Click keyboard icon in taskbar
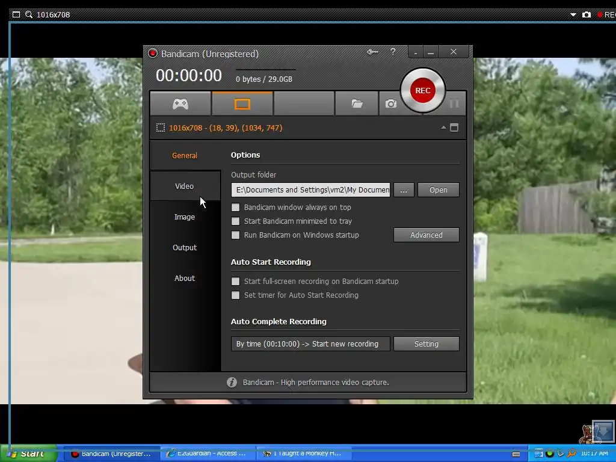This screenshot has width=616, height=462. click(x=516, y=454)
